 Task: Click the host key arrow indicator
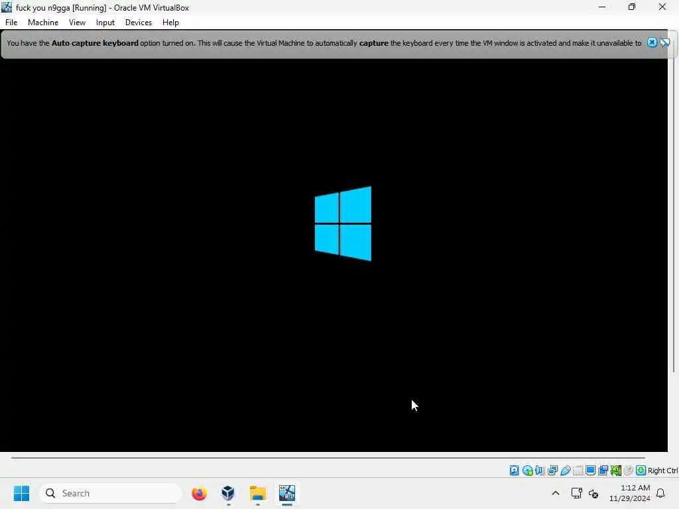click(641, 470)
